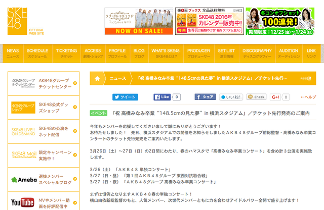324x210 pixels.
Task: Click the Facebook Like button
Action: point(162,97)
